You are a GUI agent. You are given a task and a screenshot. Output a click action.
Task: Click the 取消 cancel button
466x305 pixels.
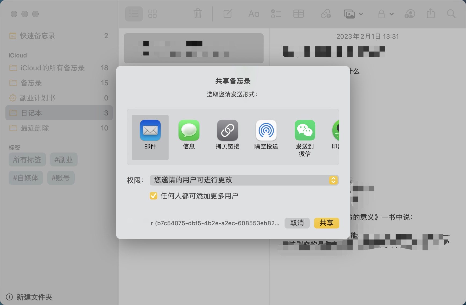coord(297,223)
